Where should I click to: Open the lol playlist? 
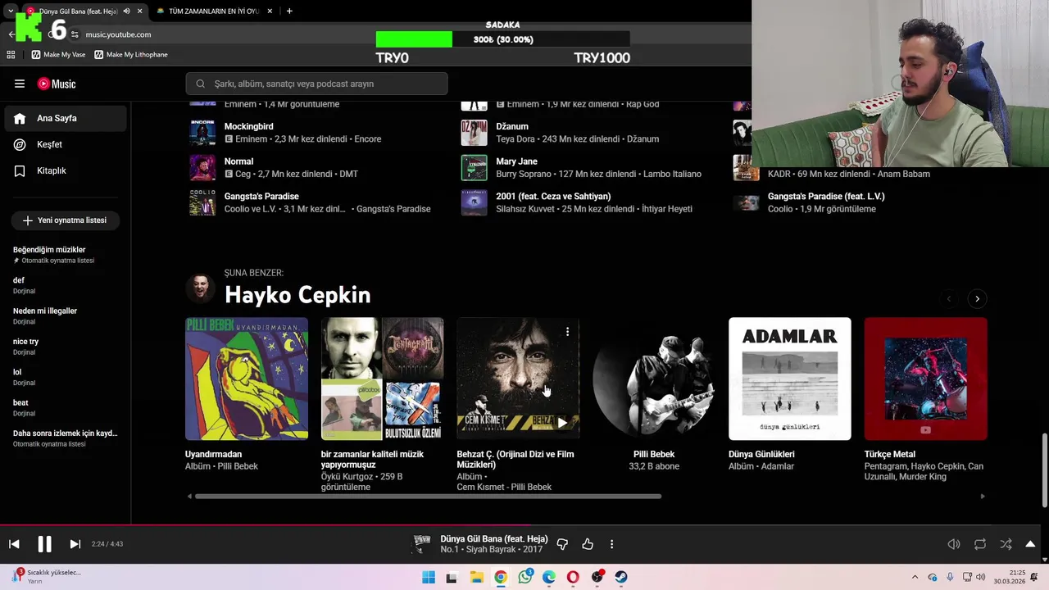66,377
